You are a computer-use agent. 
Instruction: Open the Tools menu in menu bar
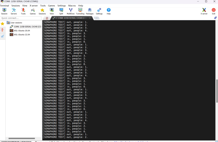43,6
